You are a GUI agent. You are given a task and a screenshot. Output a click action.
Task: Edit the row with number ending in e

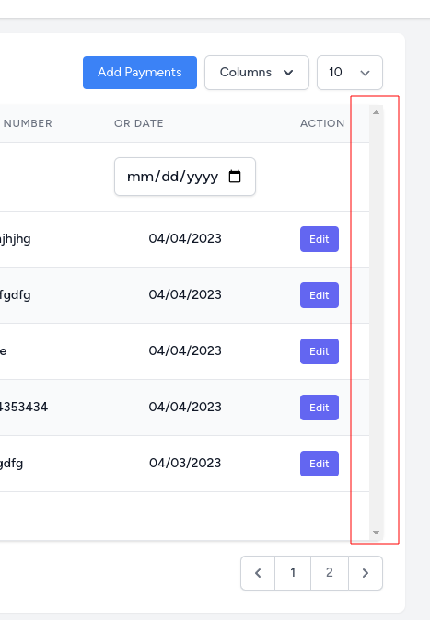pyautogui.click(x=320, y=351)
